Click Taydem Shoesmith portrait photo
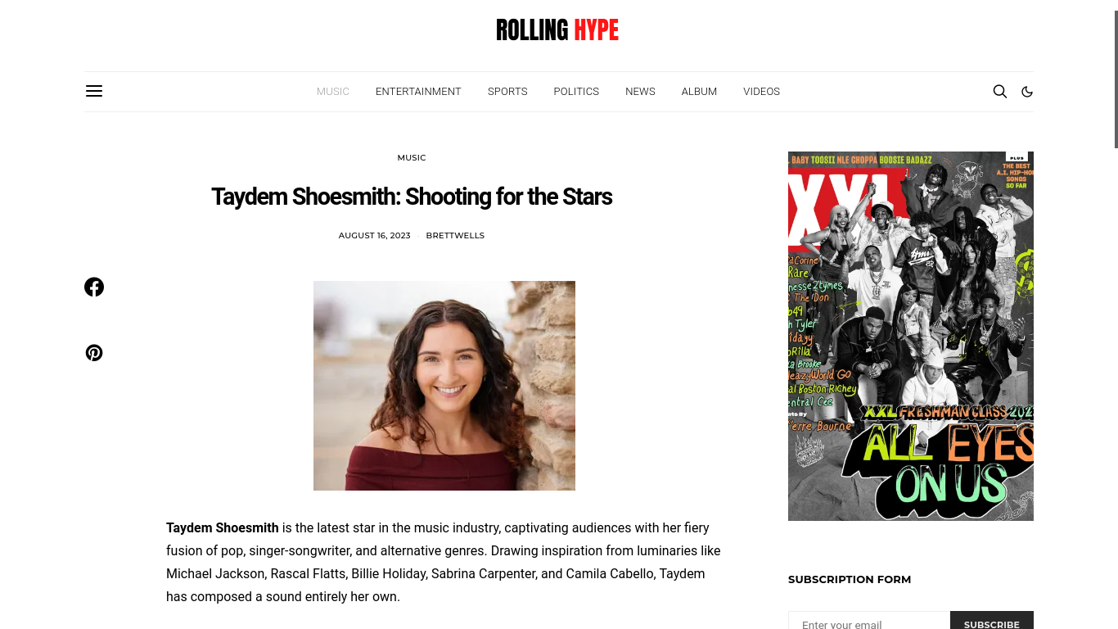The width and height of the screenshot is (1118, 629). pyautogui.click(x=444, y=386)
